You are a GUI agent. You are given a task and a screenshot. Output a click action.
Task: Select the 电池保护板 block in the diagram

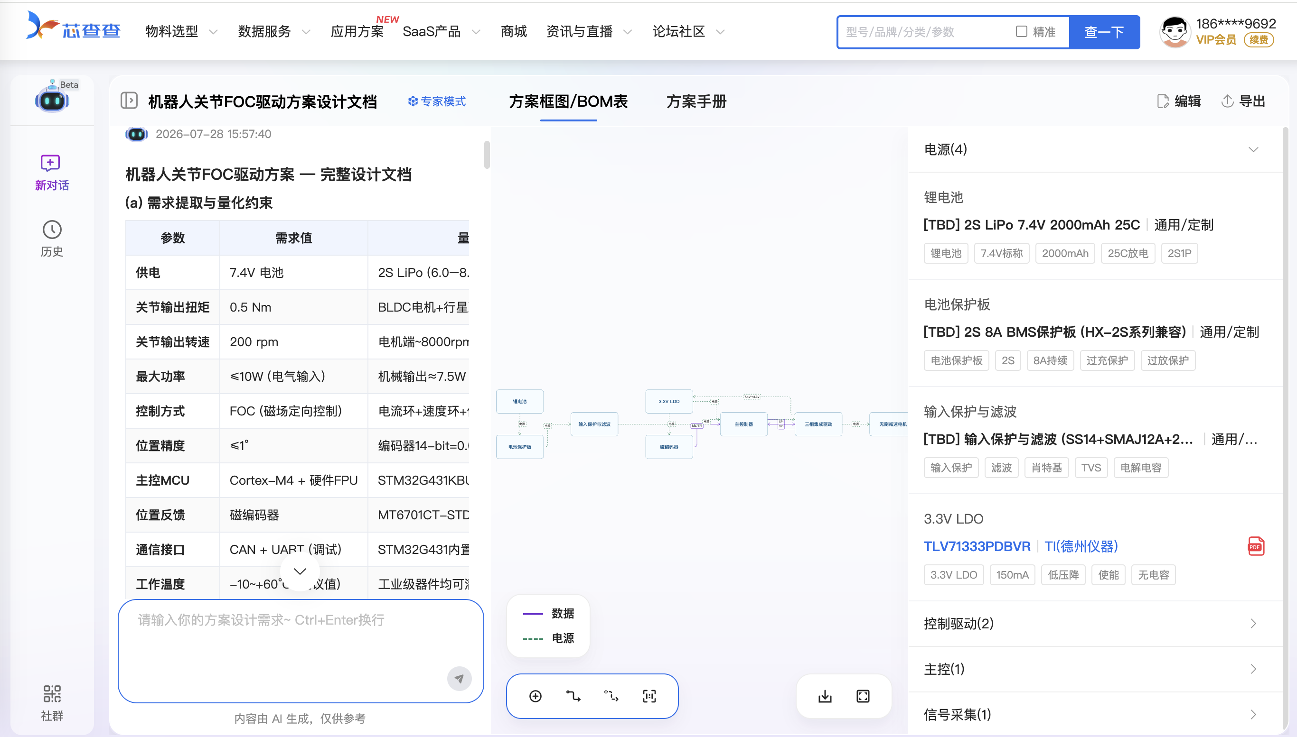(520, 447)
